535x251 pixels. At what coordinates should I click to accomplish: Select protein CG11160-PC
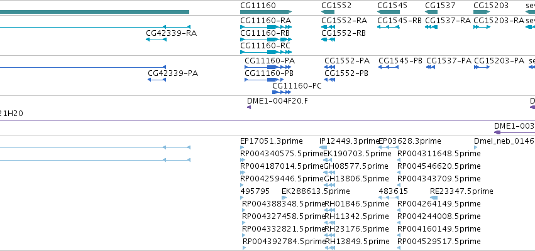[x=297, y=86]
